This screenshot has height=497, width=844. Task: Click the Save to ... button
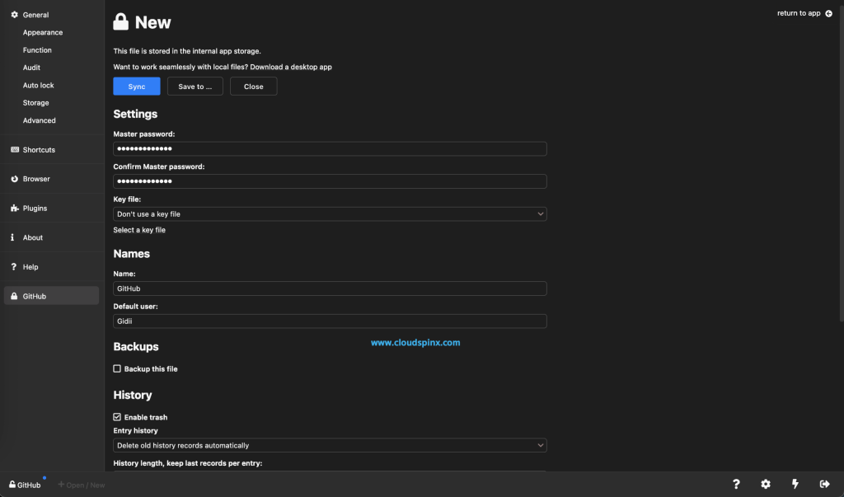[x=195, y=86]
